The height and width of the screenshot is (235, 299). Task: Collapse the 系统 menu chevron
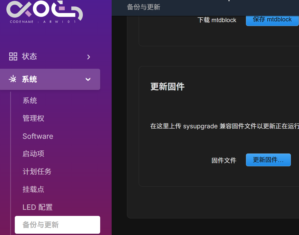[88, 79]
